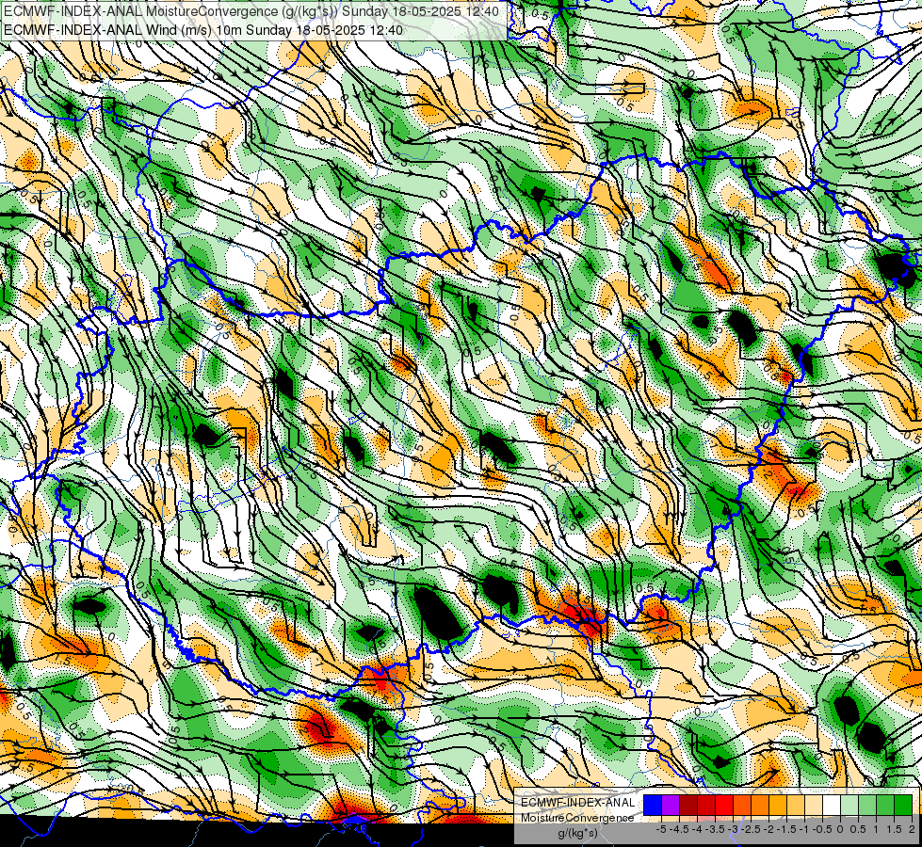Screen dimensions: 922x847
Task: Click the orange swatch between -2.5 and -2
Action: click(x=760, y=805)
